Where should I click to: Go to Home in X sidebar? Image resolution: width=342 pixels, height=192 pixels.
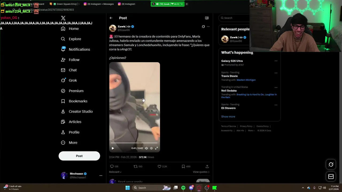point(70,29)
